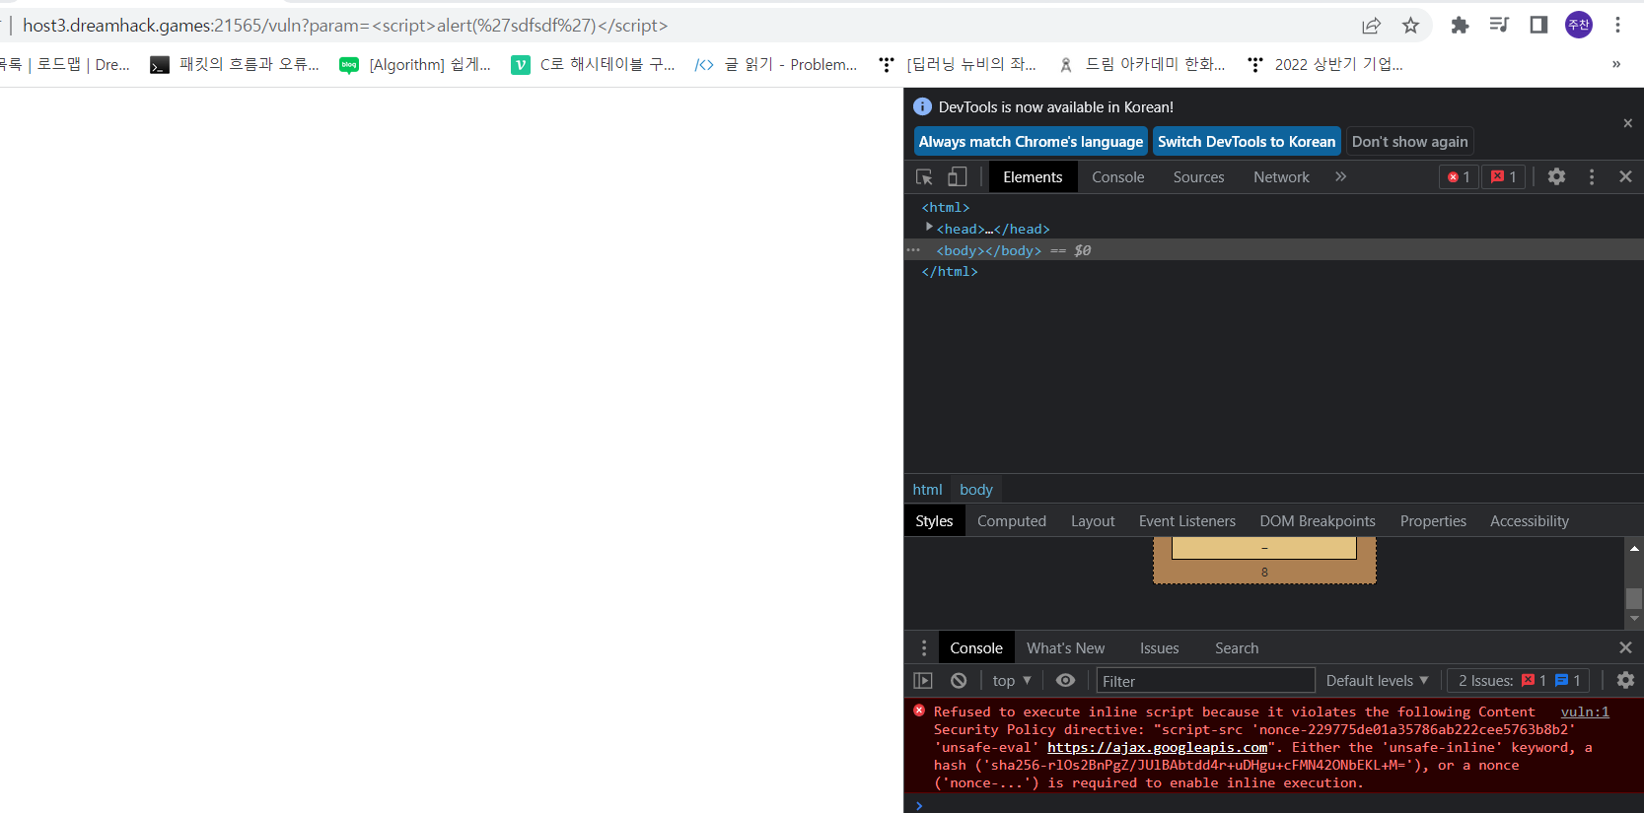
Task: Toggle Chrome side panel icon
Action: point(1538,25)
